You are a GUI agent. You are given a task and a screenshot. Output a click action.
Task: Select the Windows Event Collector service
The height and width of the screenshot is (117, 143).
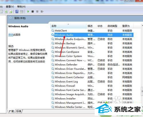[x=92, y=77]
